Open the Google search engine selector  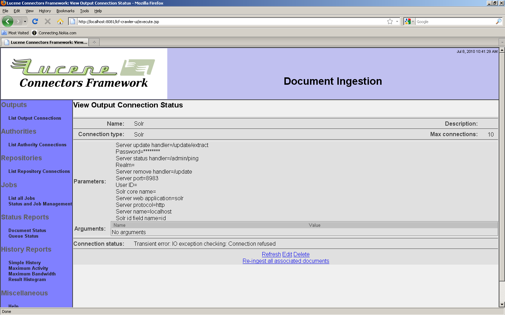[x=409, y=21]
